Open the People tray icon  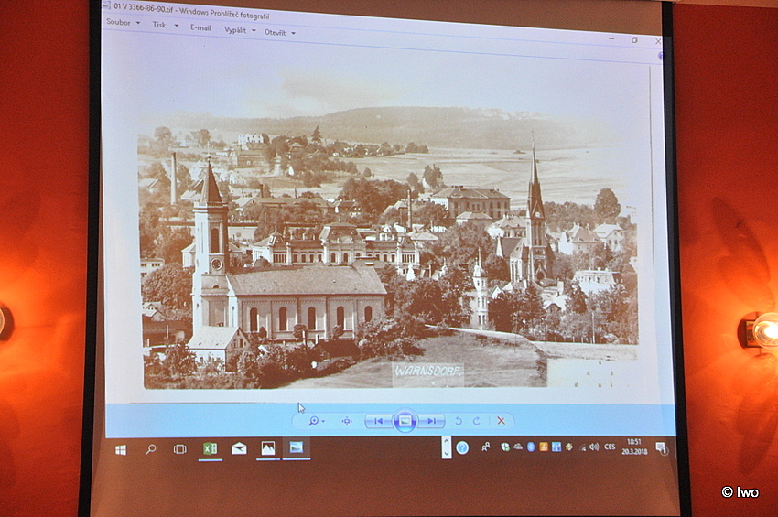[x=486, y=447]
